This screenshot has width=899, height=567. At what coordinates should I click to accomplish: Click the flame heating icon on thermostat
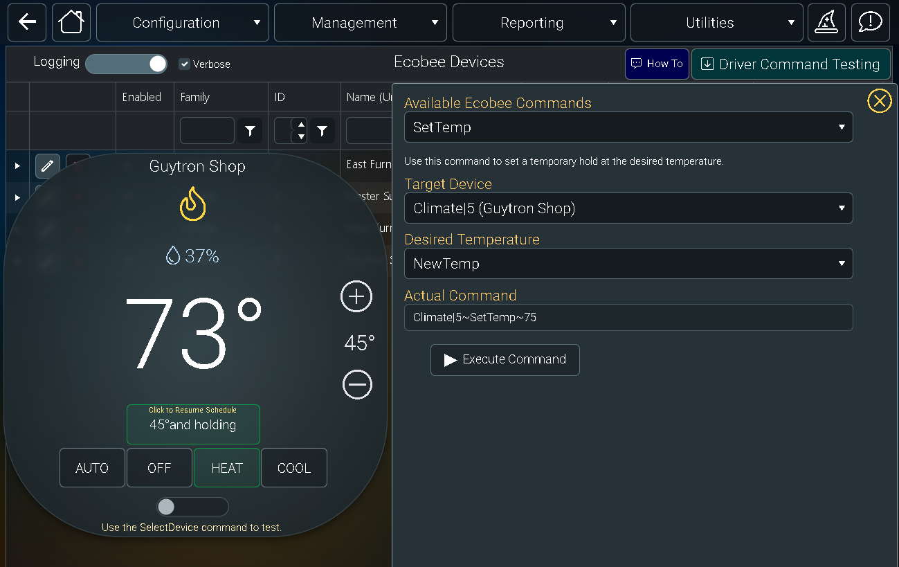tap(193, 204)
